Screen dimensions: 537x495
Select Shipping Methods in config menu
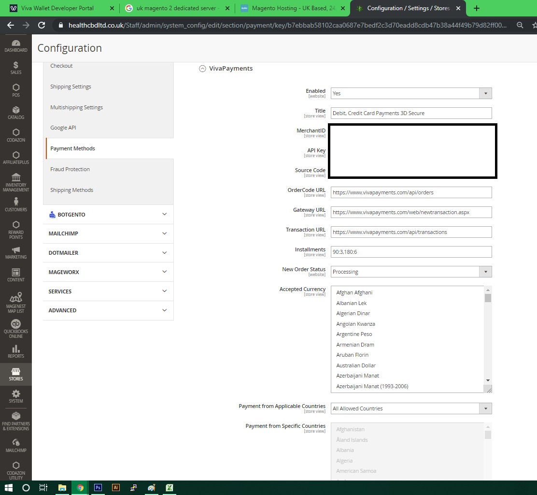[71, 190]
